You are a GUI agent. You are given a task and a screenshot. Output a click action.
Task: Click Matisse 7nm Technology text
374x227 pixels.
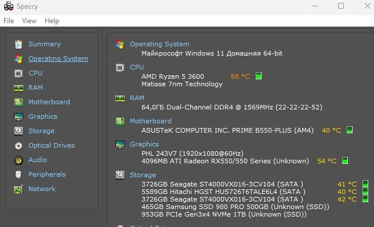pyautogui.click(x=181, y=84)
